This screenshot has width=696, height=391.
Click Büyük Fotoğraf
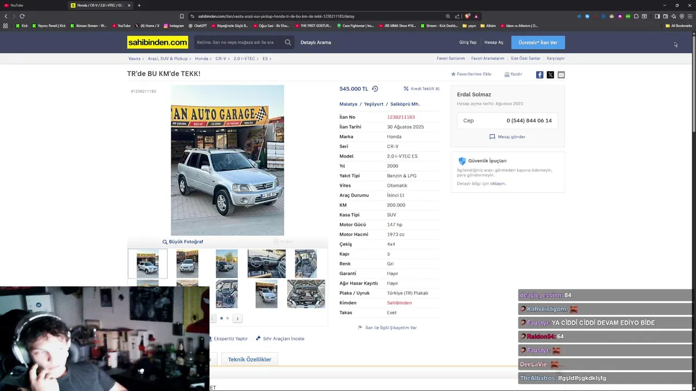point(183,242)
